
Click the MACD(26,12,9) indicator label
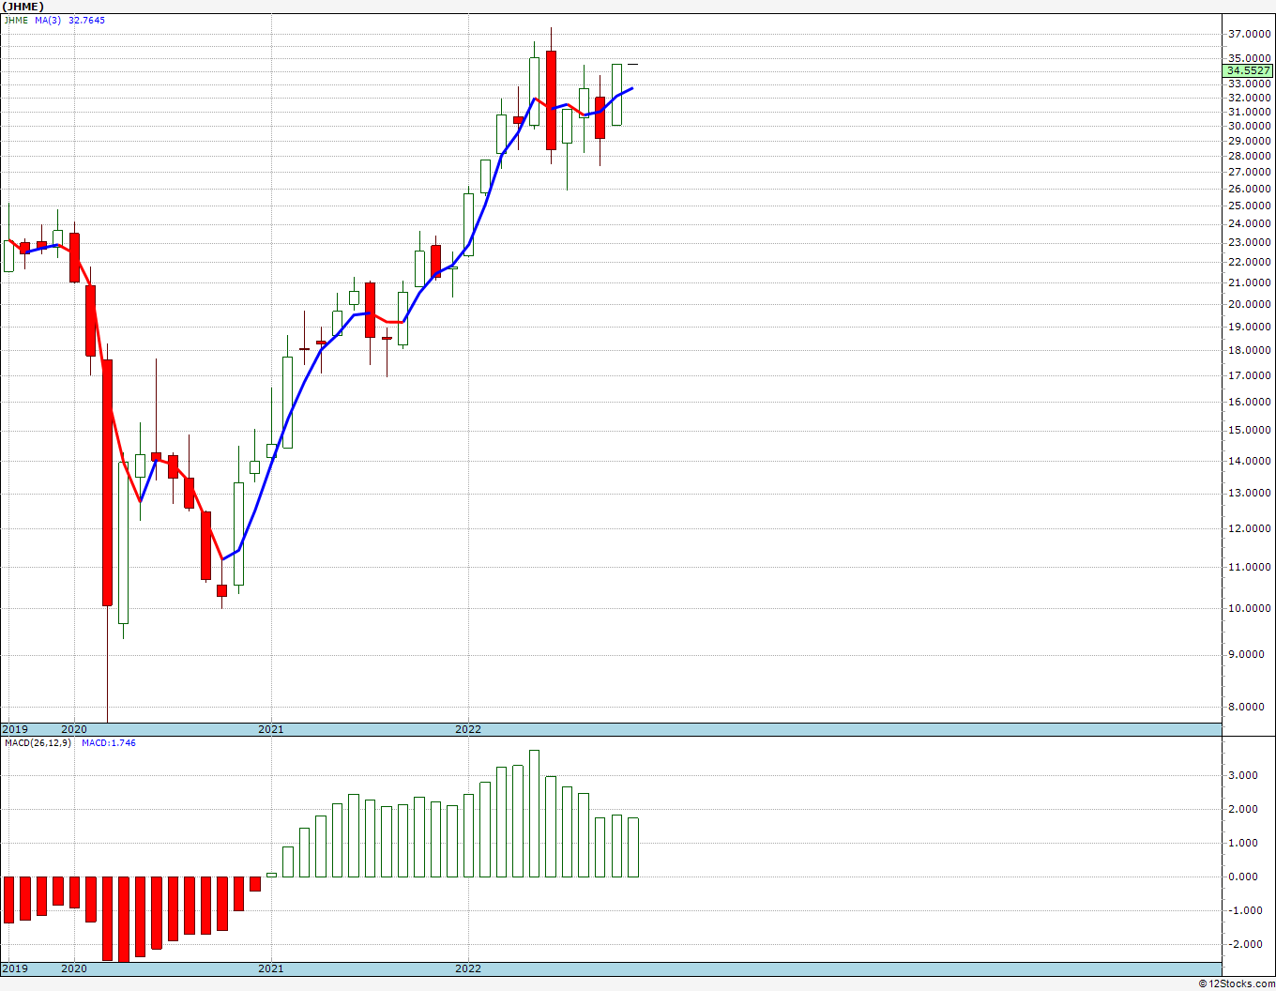[x=38, y=742]
